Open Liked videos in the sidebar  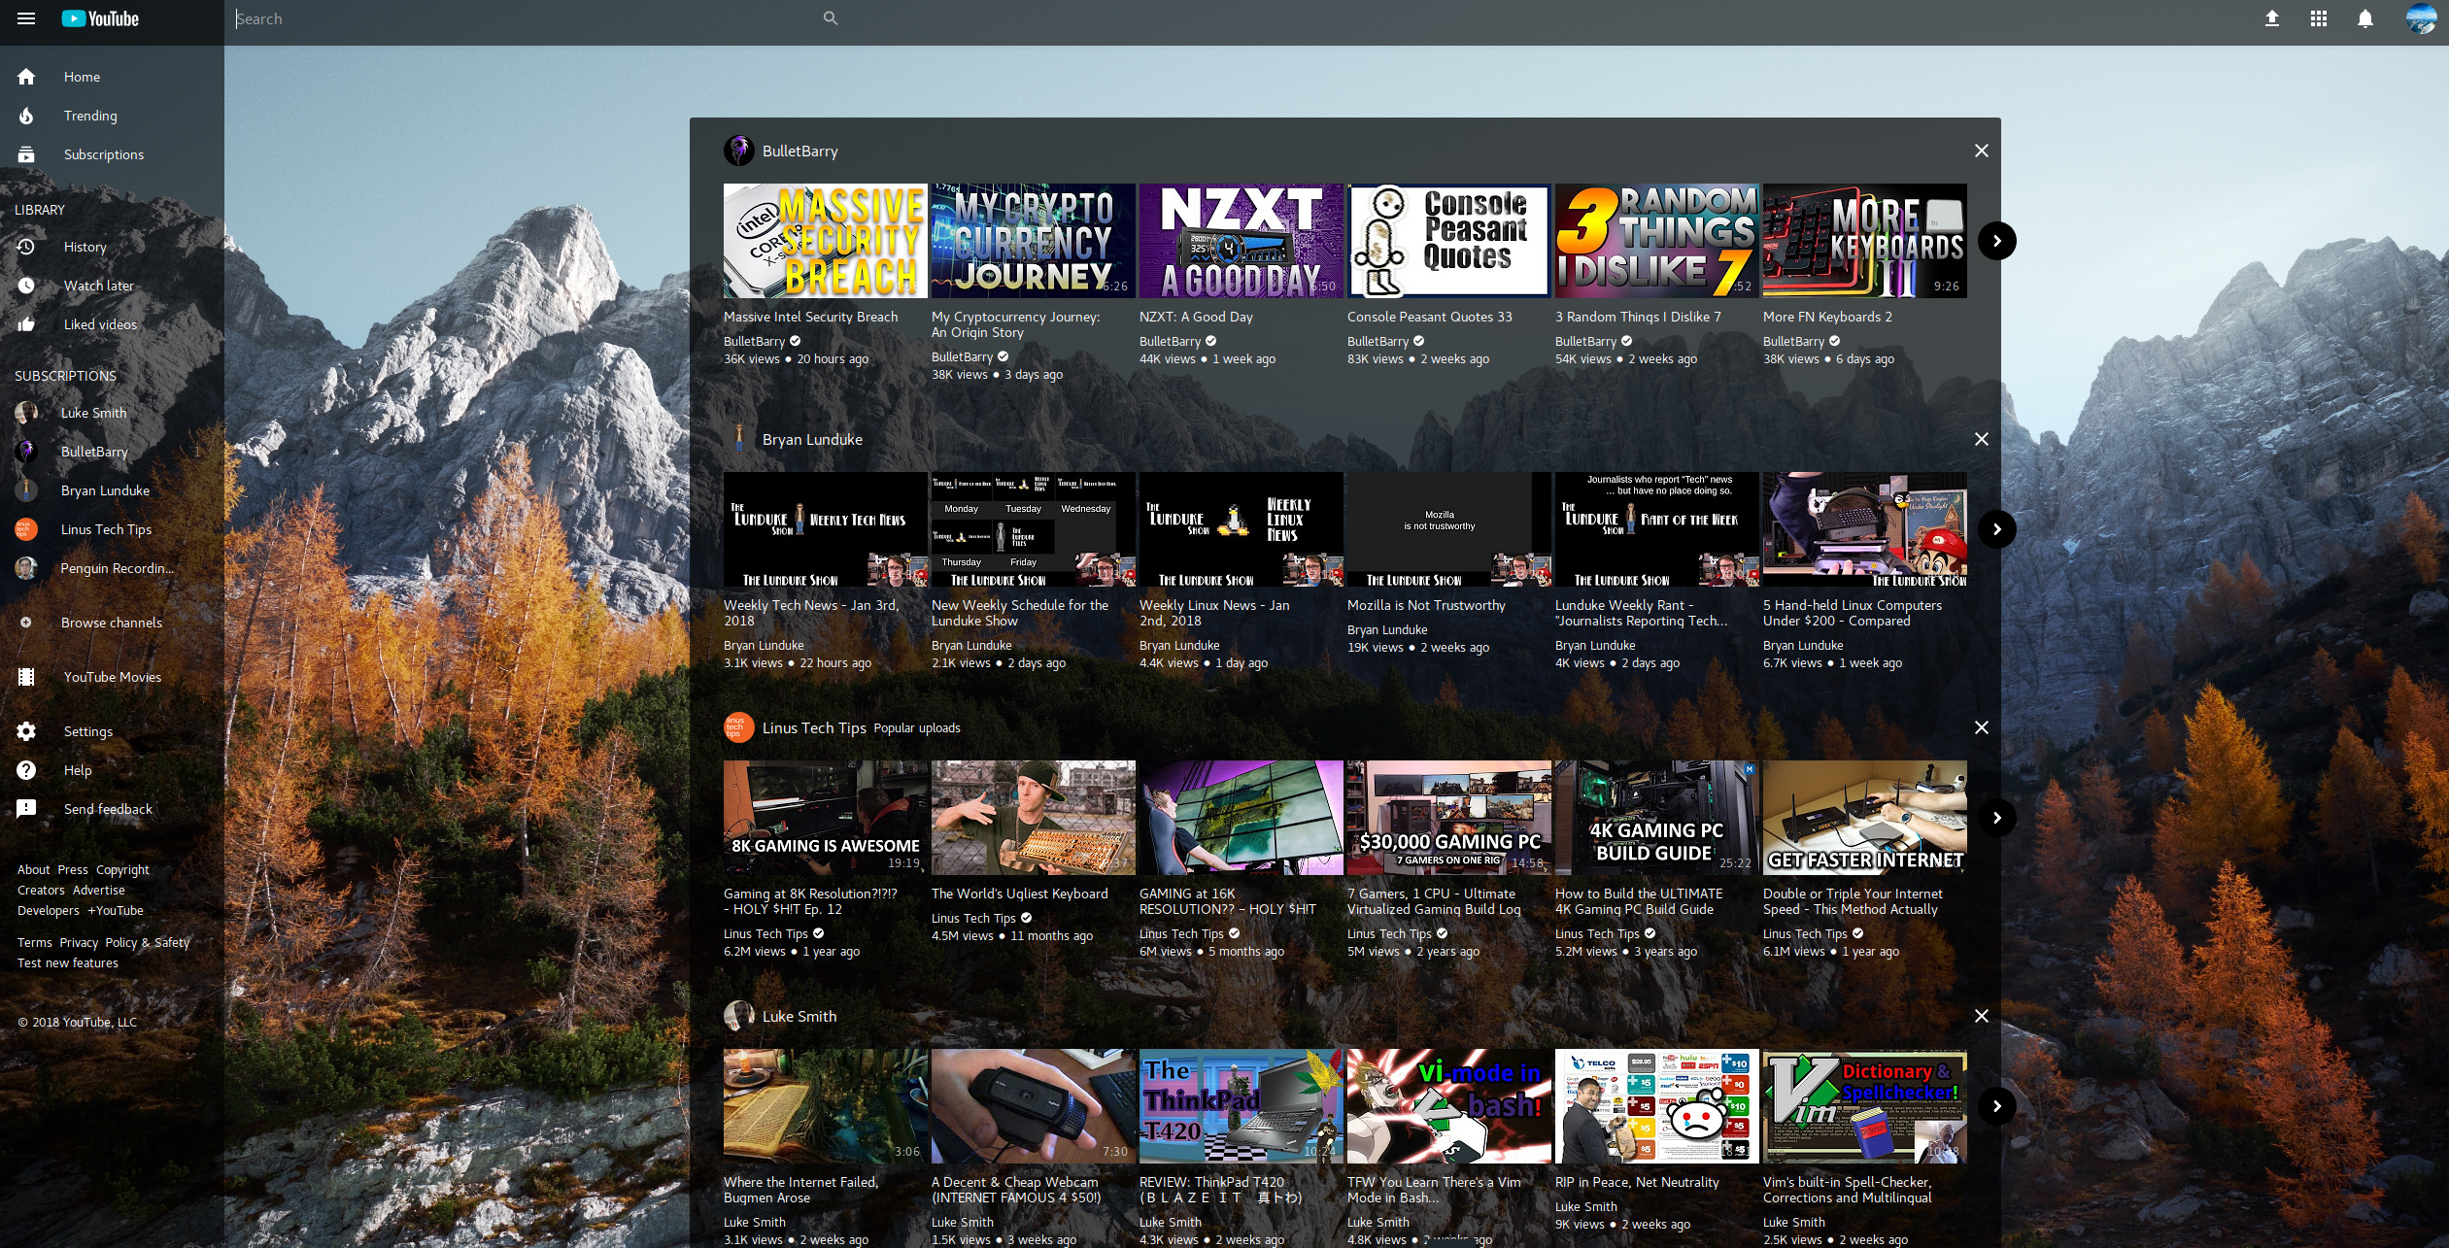coord(112,324)
